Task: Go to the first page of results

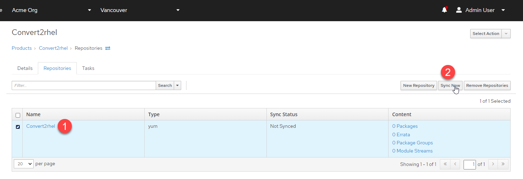Action: point(445,164)
